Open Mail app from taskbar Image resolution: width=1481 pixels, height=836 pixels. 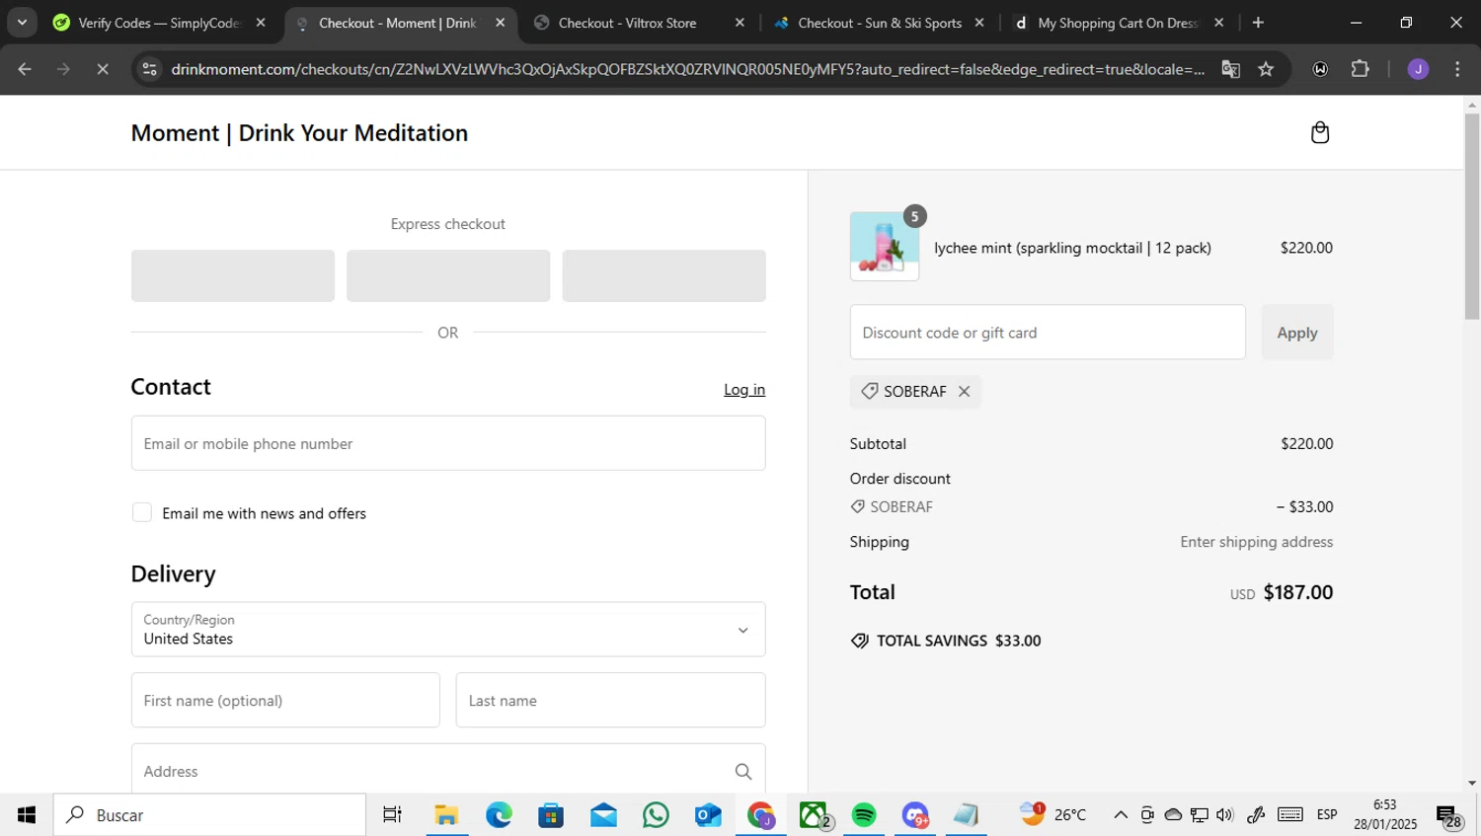[603, 815]
